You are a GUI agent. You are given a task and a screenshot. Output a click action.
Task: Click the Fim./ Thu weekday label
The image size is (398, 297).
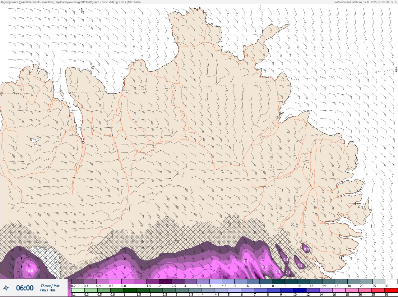(48, 290)
